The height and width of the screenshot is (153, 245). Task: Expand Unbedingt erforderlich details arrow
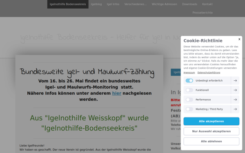[235, 80]
